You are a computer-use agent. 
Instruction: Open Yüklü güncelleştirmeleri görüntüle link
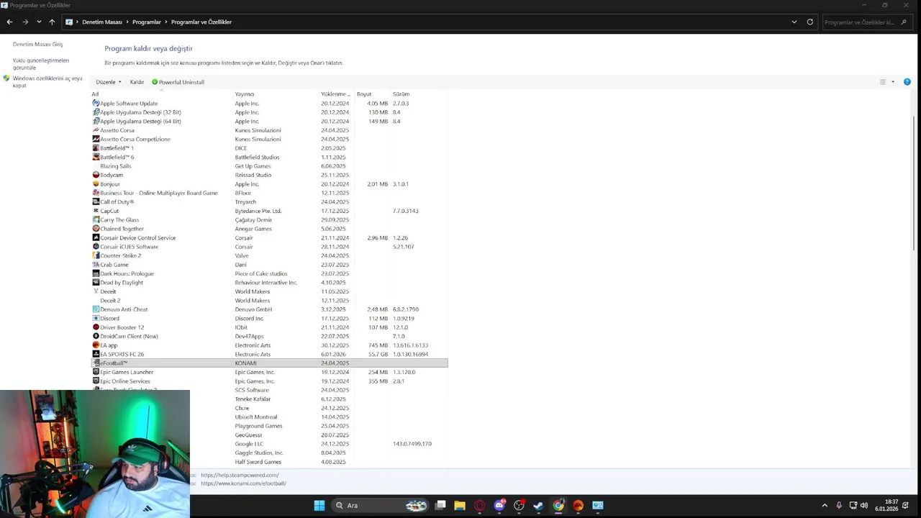pos(41,64)
